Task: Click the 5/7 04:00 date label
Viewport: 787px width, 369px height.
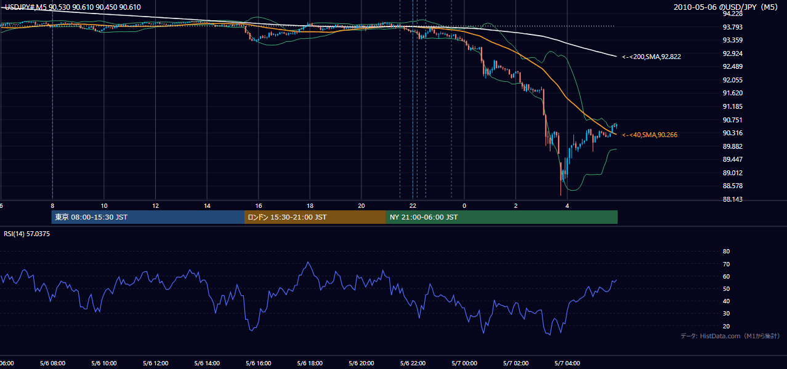Action: click(568, 363)
